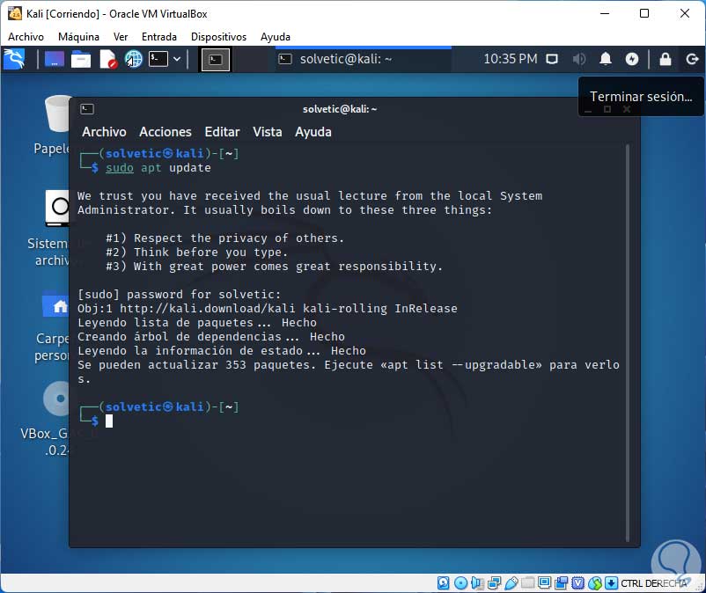Click the terminal window title icon
The width and height of the screenshot is (706, 593).
point(87,109)
